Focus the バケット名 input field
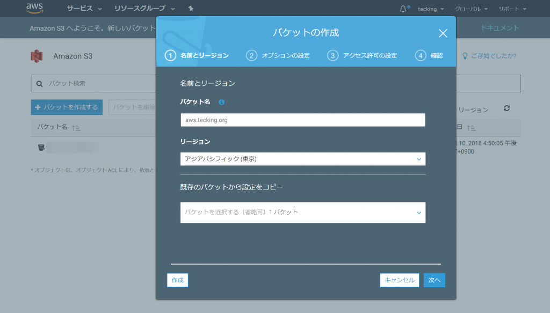 (x=303, y=120)
